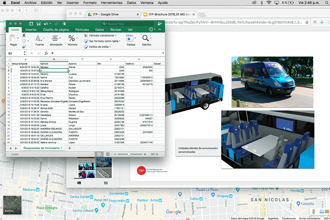Click the copy icon in the ribbon

24,41
